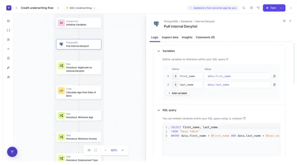Select Calculate Age from Date of Birth node
Viewport: 297px width, 165px height.
pos(79,93)
